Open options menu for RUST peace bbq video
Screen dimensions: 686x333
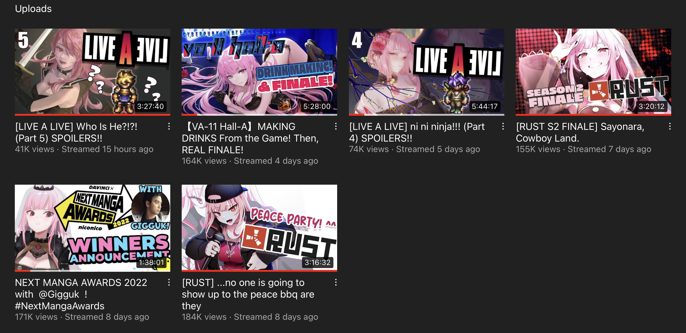(x=336, y=282)
